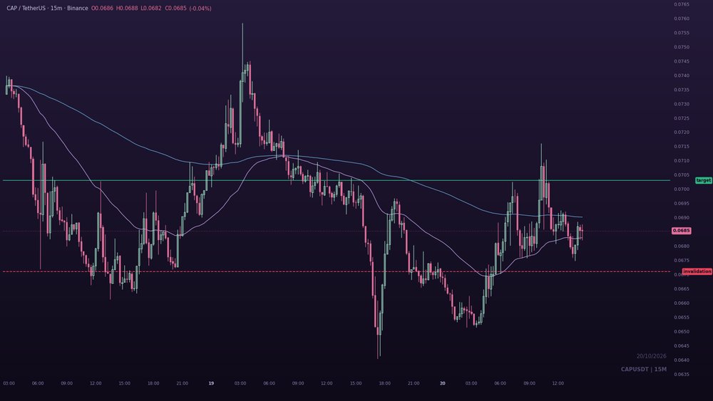Select the green target horizontal line
713x401 pixels.
pyautogui.click(x=337, y=180)
